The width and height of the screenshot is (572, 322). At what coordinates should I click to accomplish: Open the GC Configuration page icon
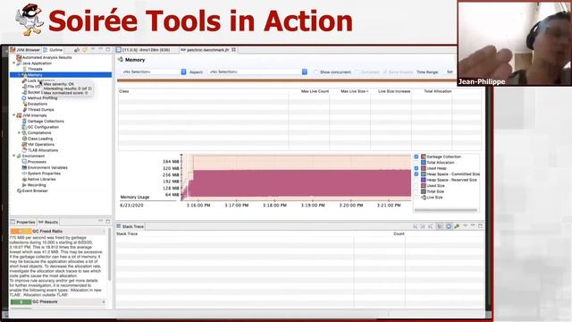pyautogui.click(x=24, y=127)
